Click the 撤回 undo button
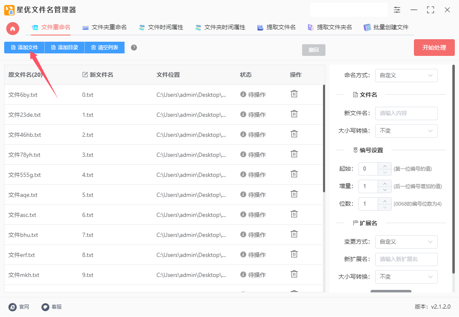The width and height of the screenshot is (459, 317). click(x=313, y=50)
